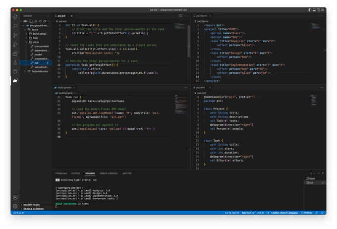This screenshot has width=337, height=229.
Task: Click the collapse all icon in Gradle projects
Action: point(45,21)
